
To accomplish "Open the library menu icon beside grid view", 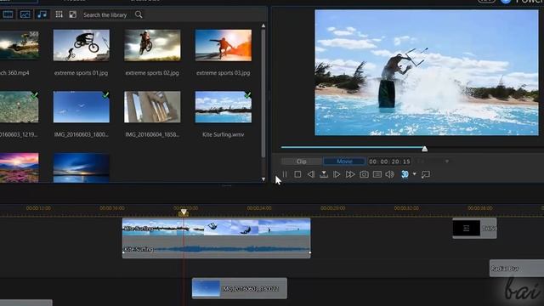I will click(72, 14).
